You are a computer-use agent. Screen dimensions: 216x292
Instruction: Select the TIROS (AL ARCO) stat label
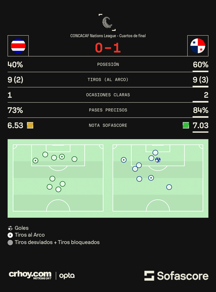pos(108,80)
